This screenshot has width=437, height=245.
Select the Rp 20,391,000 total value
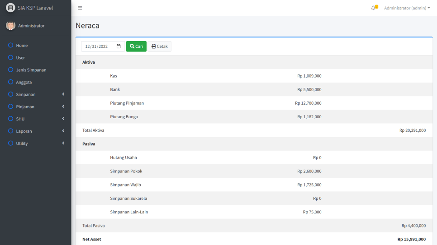(413, 130)
